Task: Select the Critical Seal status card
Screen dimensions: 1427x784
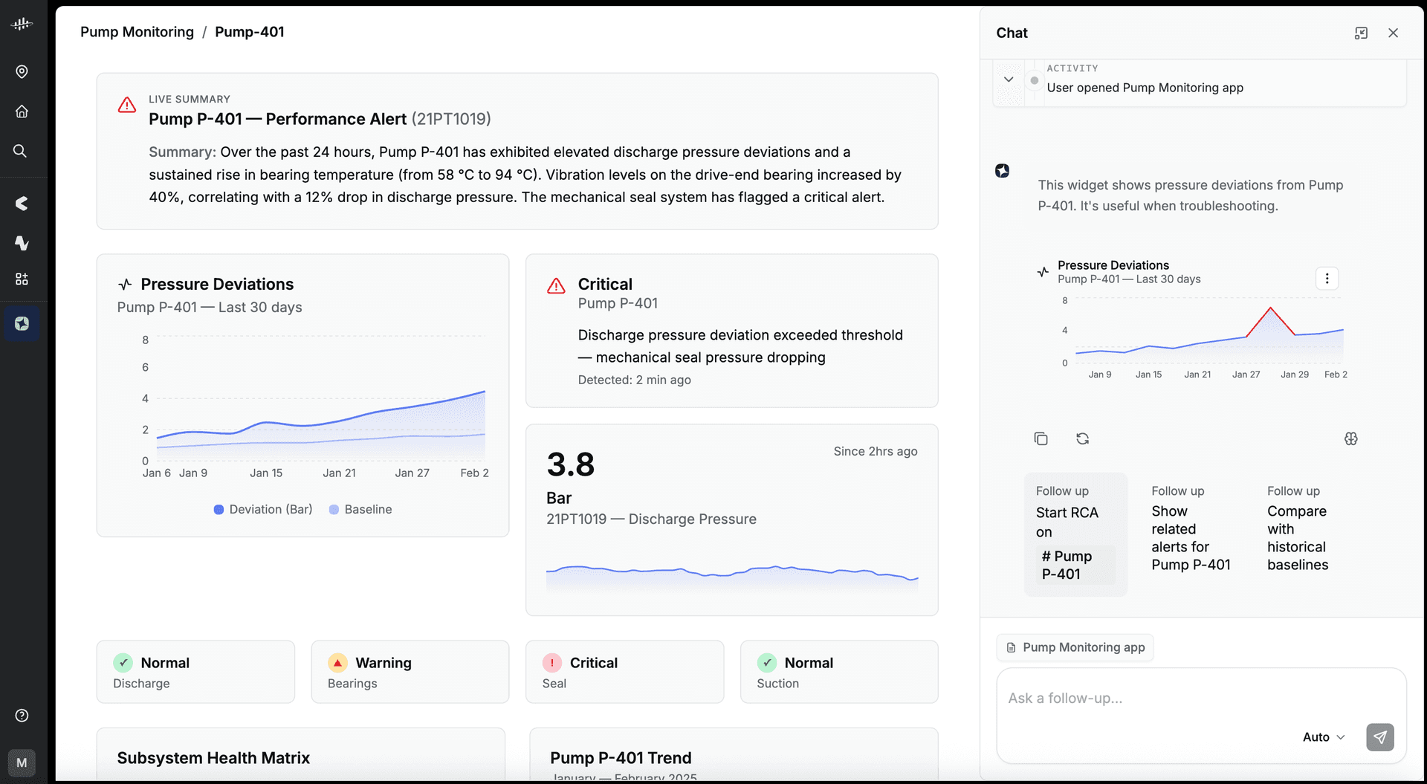Action: click(624, 672)
